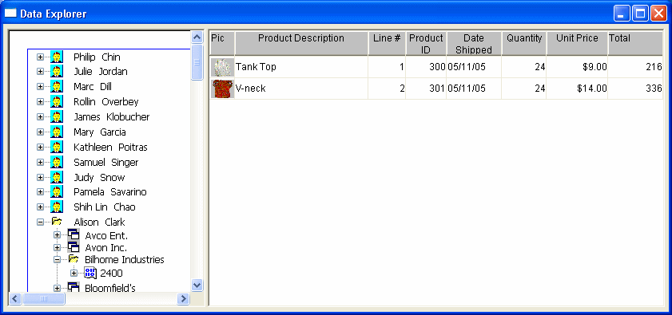Collapse the Bilhome Industries node
The height and width of the screenshot is (315, 672).
pyautogui.click(x=57, y=259)
